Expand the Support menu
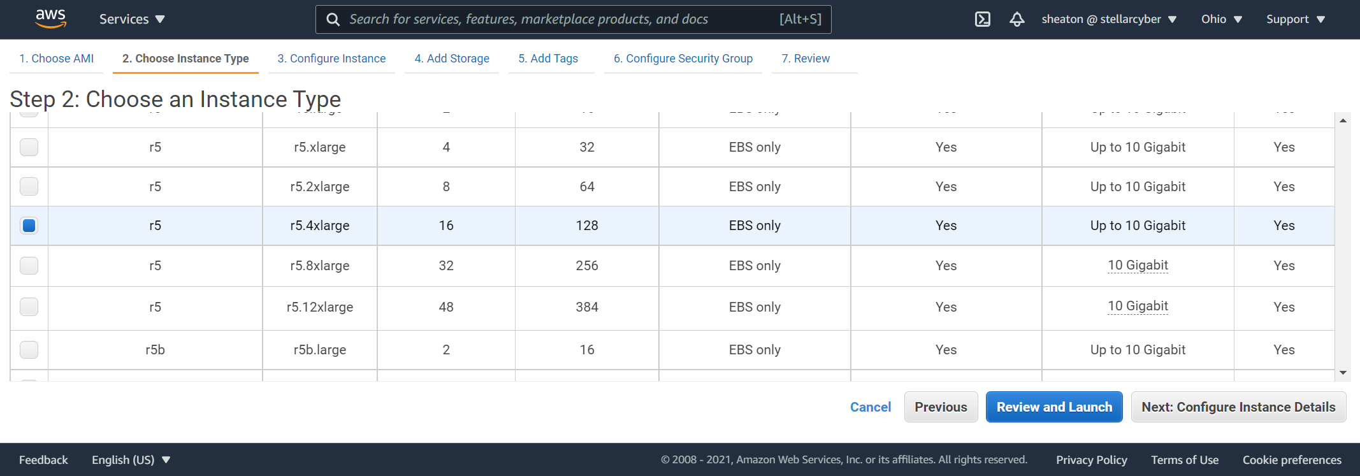Viewport: 1360px width, 476px height. pos(1295,19)
